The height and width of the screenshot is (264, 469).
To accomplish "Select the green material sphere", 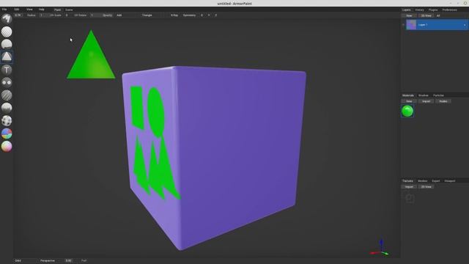I will tap(407, 111).
